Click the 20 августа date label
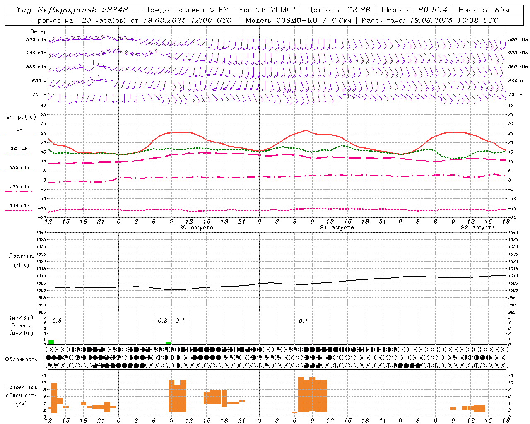The image size is (530, 424). click(196, 228)
